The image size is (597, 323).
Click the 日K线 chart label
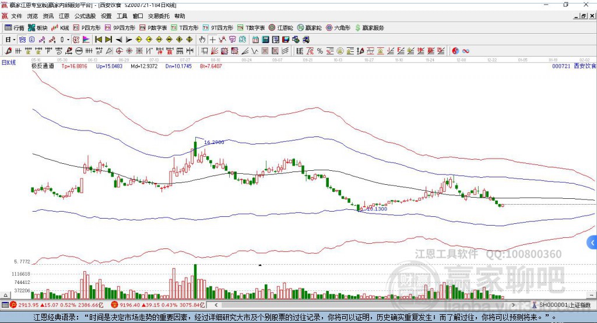tap(9, 62)
